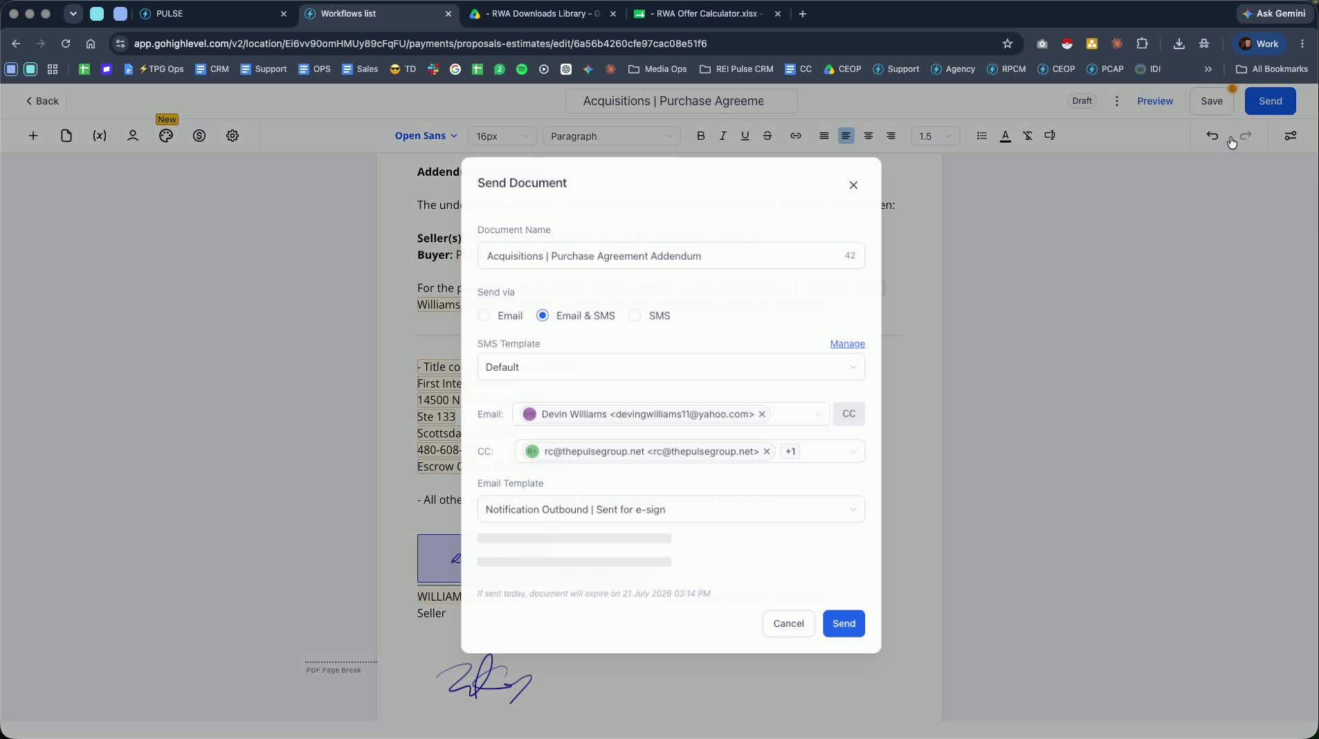Toggle underline formatting
The image size is (1319, 739).
pyautogui.click(x=745, y=136)
